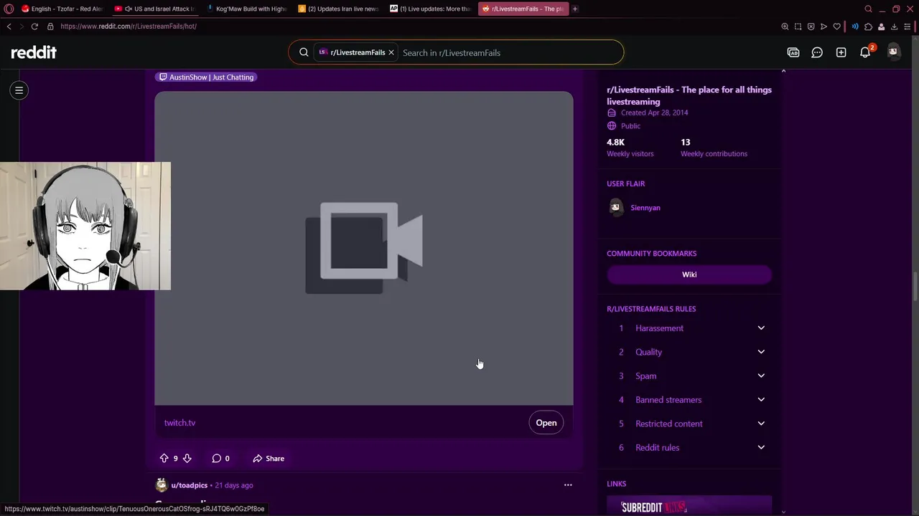Click the sidebar scroll-up arrow
This screenshot has height=516, width=919.
pos(783,71)
